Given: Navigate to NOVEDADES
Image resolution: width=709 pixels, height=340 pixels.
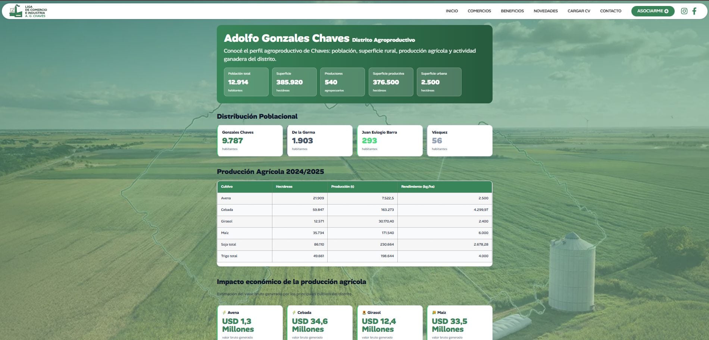Looking at the screenshot, I should [545, 11].
